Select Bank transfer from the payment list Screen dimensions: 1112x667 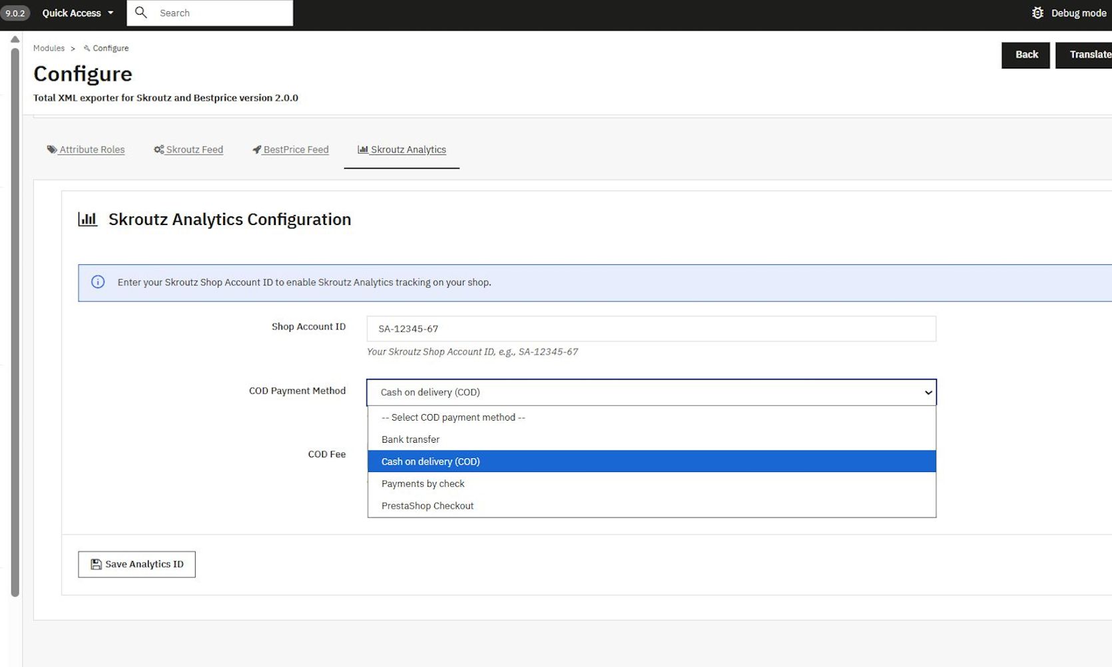410,439
